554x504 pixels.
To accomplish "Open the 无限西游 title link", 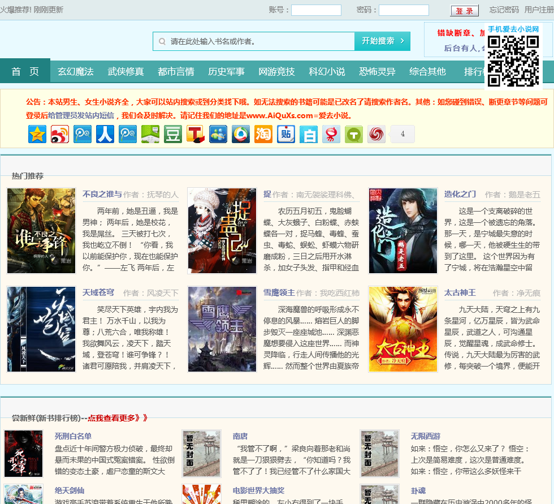I will point(425,436).
